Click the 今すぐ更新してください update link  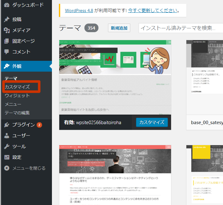coord(153,11)
